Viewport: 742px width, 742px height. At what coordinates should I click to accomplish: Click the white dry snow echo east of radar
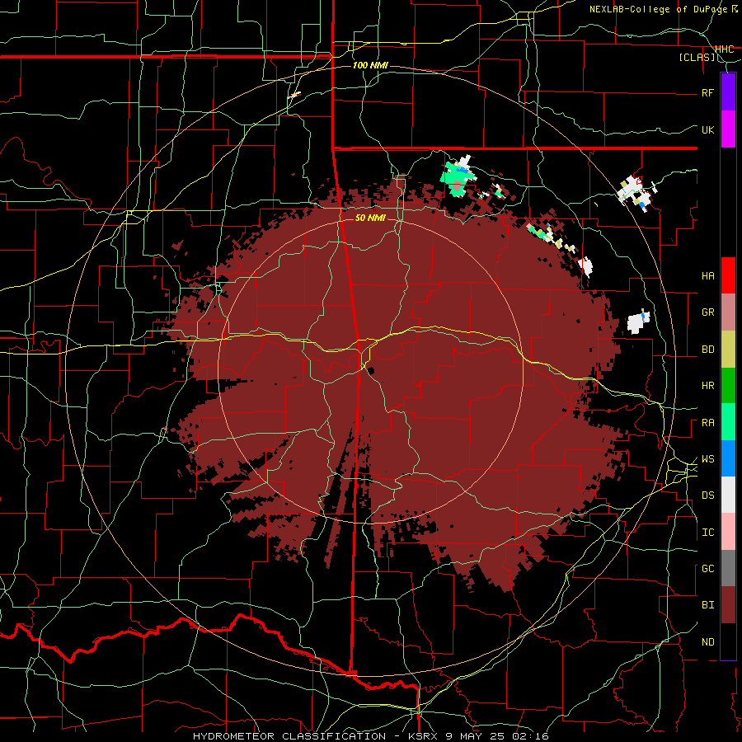click(x=638, y=322)
